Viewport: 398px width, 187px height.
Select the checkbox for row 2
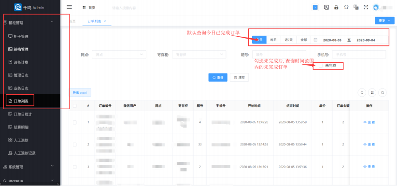[74, 144]
